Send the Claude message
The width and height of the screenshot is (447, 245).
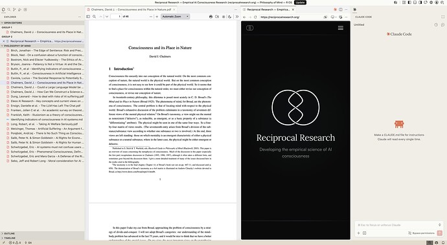click(x=440, y=233)
